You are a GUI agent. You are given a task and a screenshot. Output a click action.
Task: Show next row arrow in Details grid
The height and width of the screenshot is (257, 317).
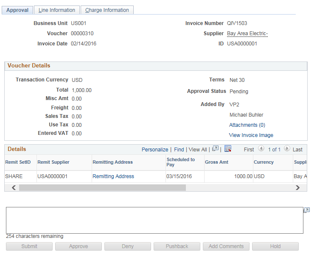(287, 148)
